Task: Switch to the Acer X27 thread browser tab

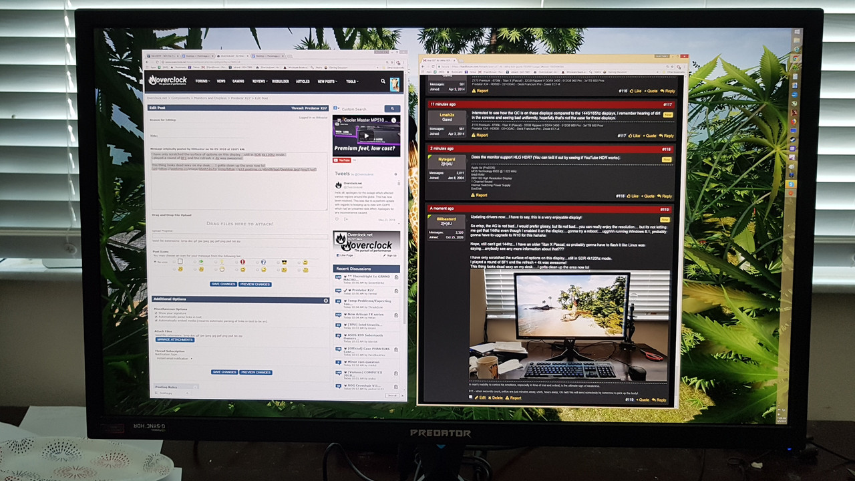Action: 437,61
